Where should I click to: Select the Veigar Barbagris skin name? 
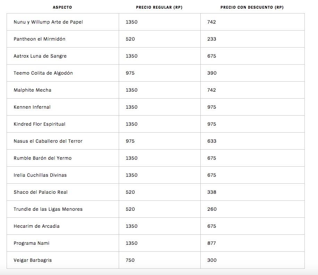pyautogui.click(x=33, y=260)
